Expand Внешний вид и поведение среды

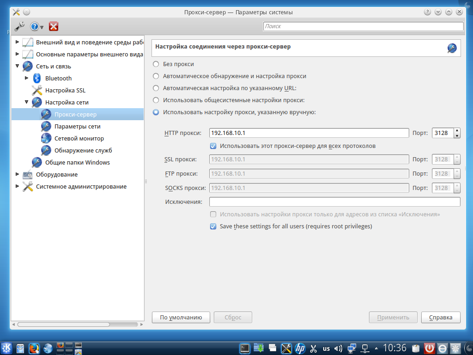tap(17, 42)
